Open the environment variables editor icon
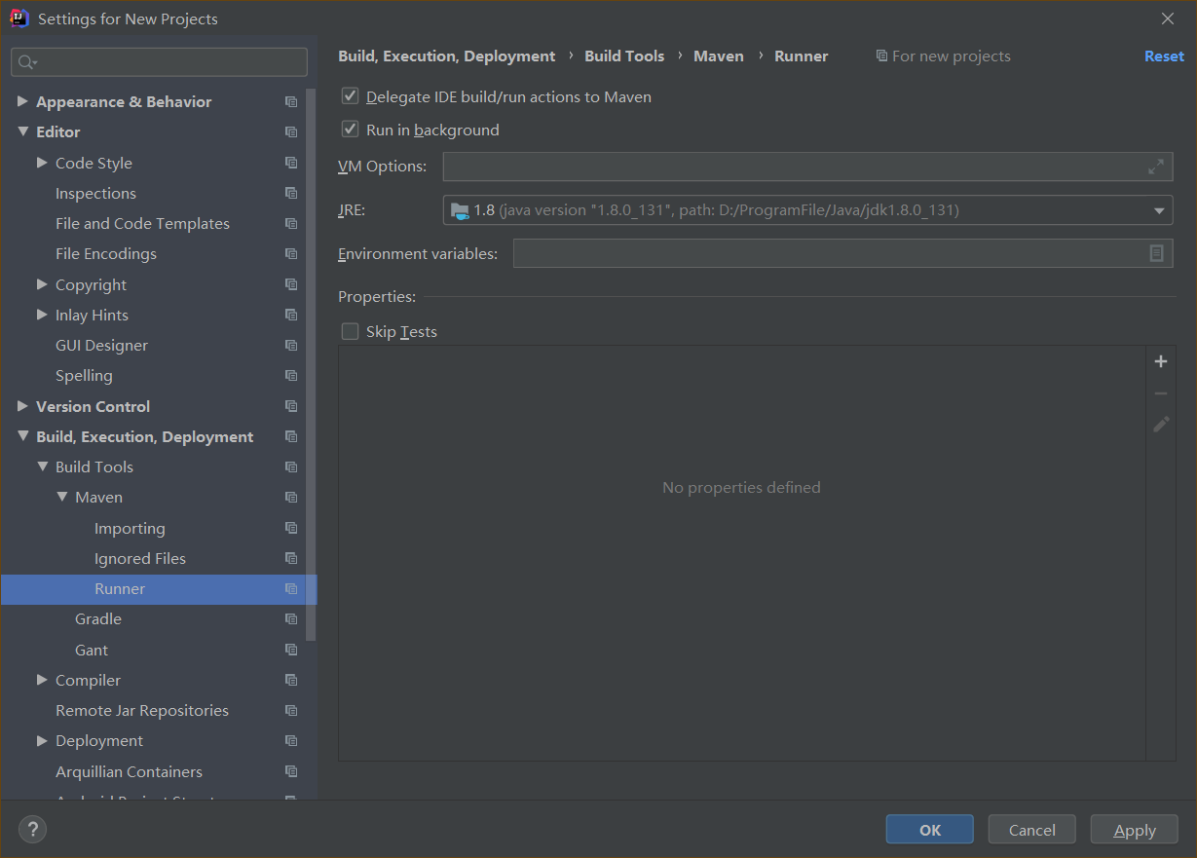The image size is (1197, 858). pos(1156,253)
